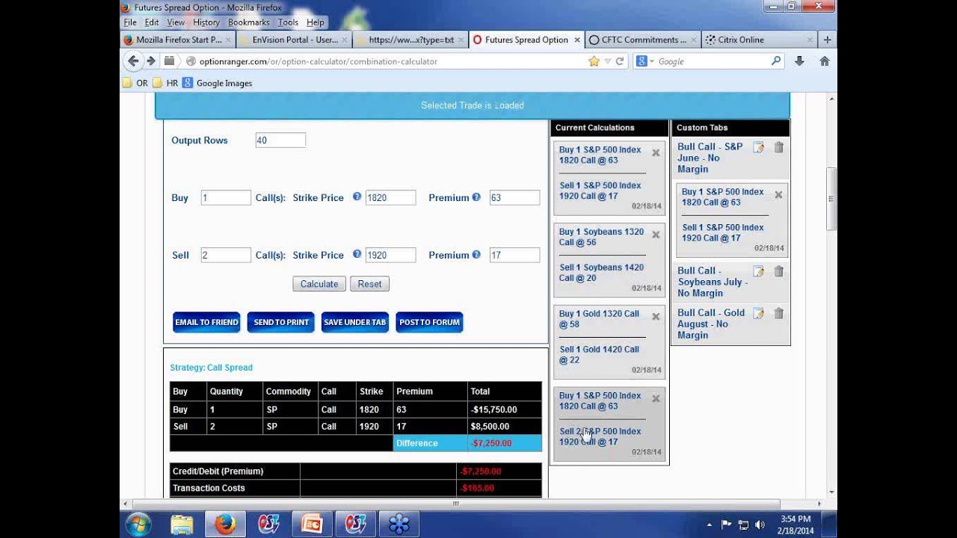Viewport: 957px width, 538px height.
Task: Click Premium help icon in Sell row
Action: (x=476, y=255)
